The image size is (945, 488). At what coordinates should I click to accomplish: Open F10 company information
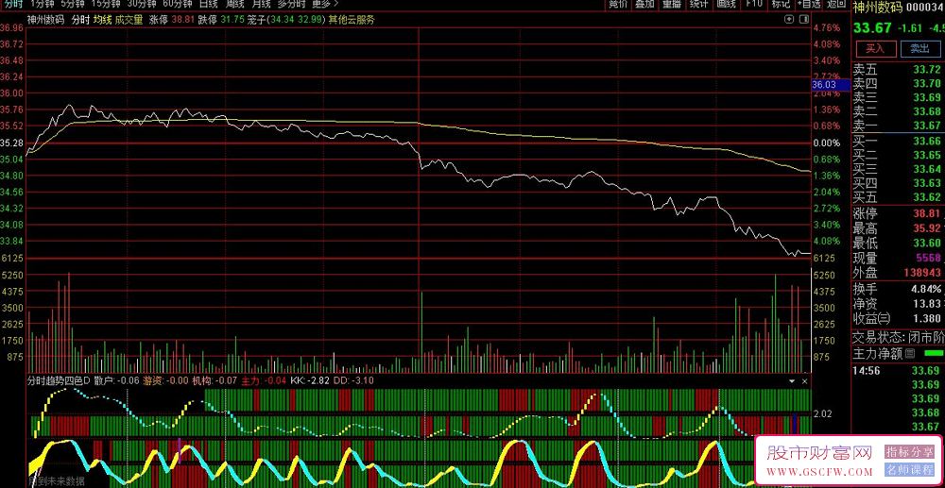pyautogui.click(x=753, y=4)
